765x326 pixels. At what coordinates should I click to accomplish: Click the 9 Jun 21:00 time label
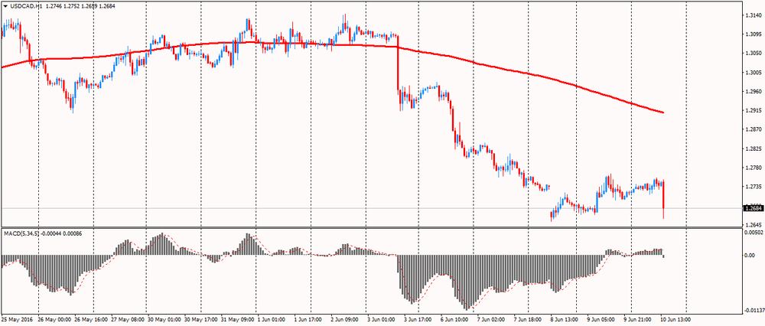click(x=639, y=320)
